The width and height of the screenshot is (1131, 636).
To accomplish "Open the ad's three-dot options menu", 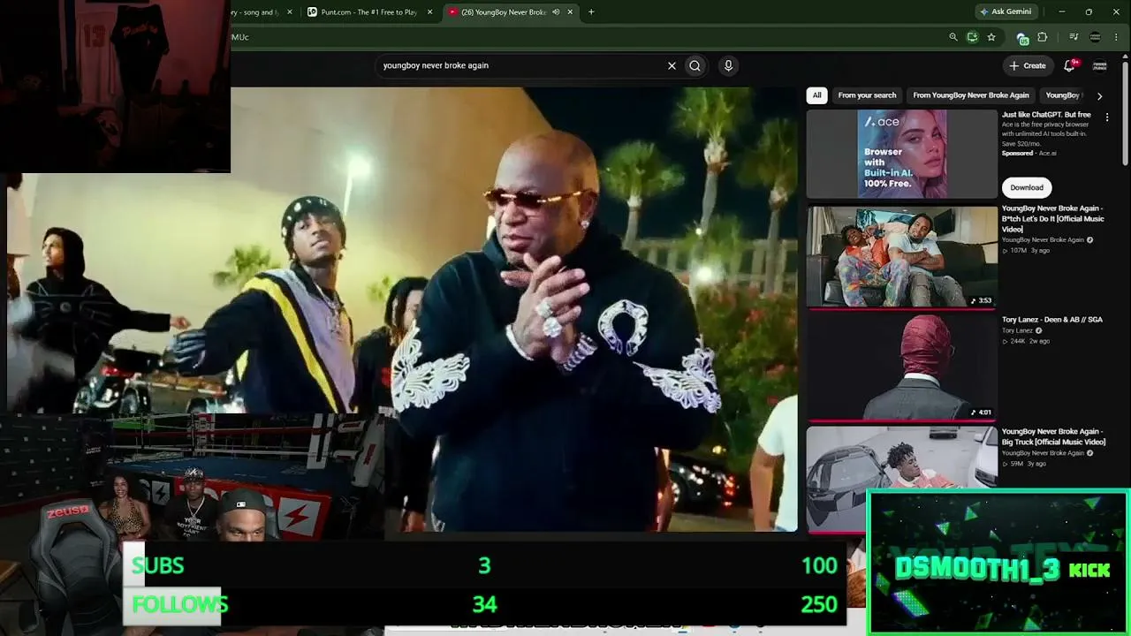I will pos(1107,117).
